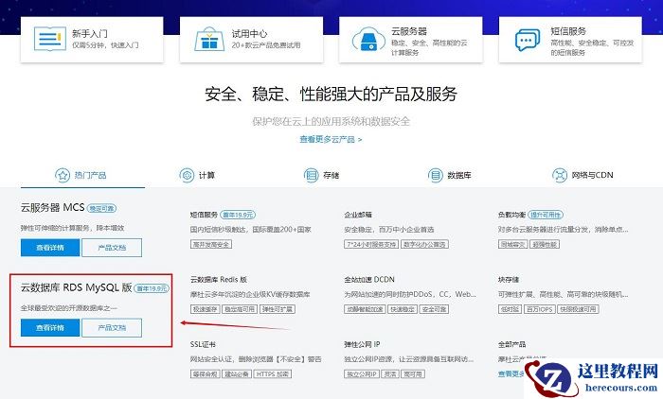Click the 独立公网IP tag
Screen dimensions: 663x399
(362, 374)
